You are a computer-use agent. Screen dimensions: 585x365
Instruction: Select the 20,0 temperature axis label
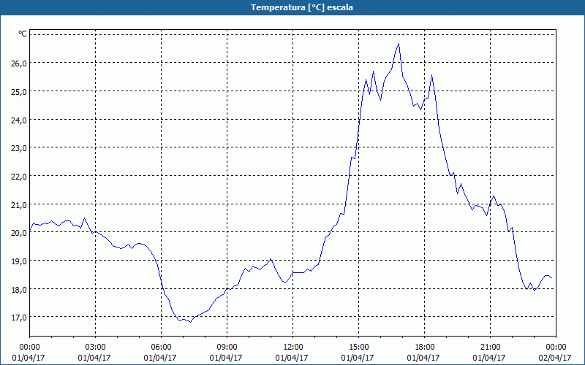click(x=20, y=232)
